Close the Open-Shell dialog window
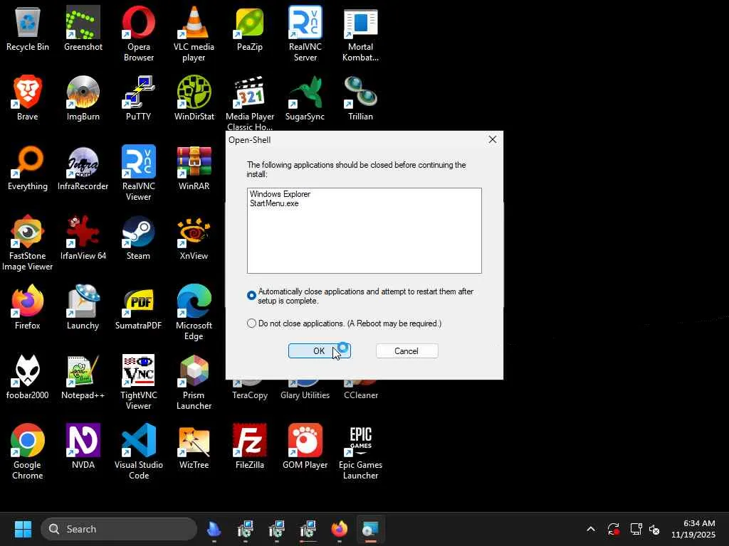This screenshot has width=729, height=546. pyautogui.click(x=493, y=139)
